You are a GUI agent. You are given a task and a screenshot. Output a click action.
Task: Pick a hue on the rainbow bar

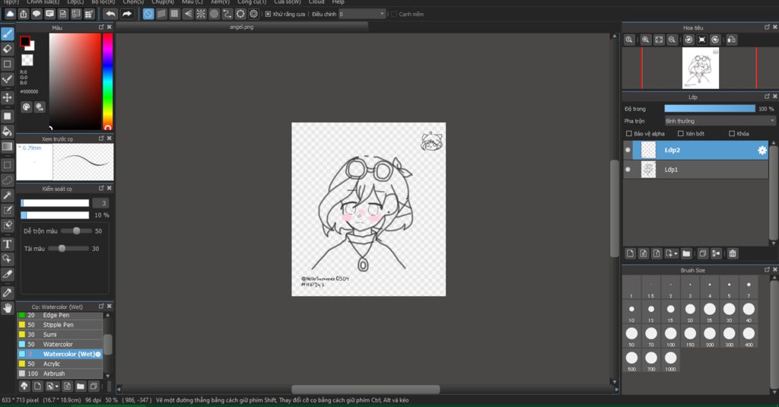[107, 81]
